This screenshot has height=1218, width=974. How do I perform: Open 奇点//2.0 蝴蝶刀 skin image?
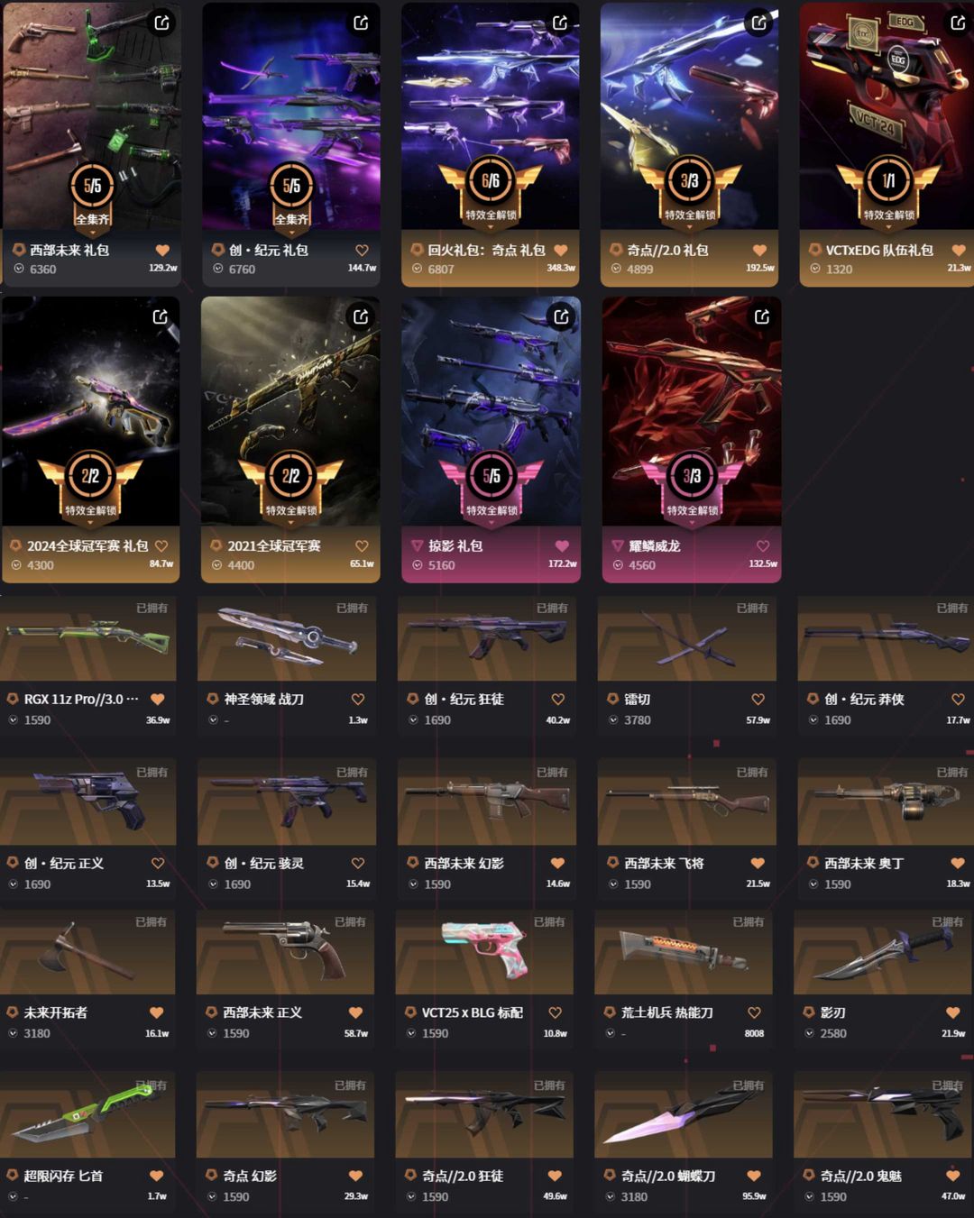[x=684, y=1115]
